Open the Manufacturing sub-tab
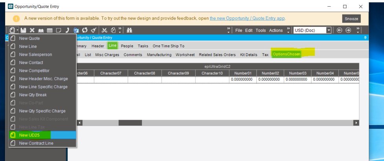Image resolution: width=384 pixels, height=161 pixels. (159, 55)
